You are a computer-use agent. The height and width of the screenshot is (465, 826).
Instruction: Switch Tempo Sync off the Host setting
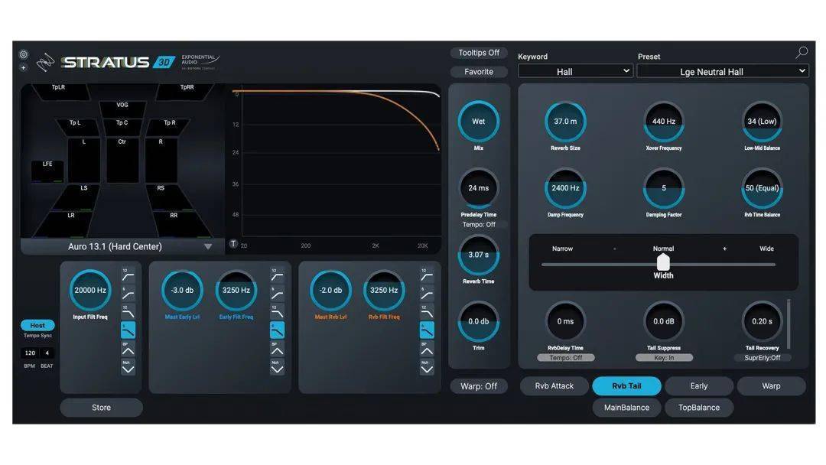pos(37,324)
